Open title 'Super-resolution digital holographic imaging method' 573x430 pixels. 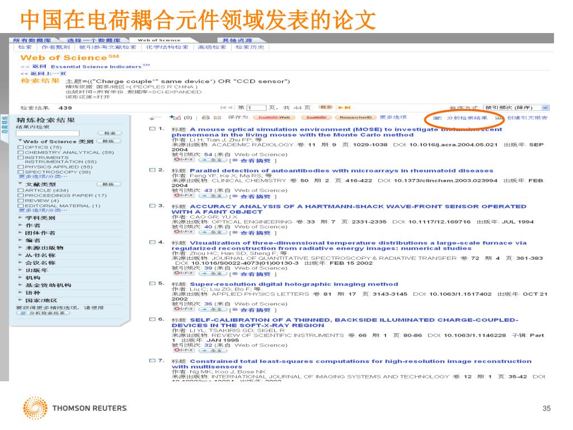click(294, 284)
